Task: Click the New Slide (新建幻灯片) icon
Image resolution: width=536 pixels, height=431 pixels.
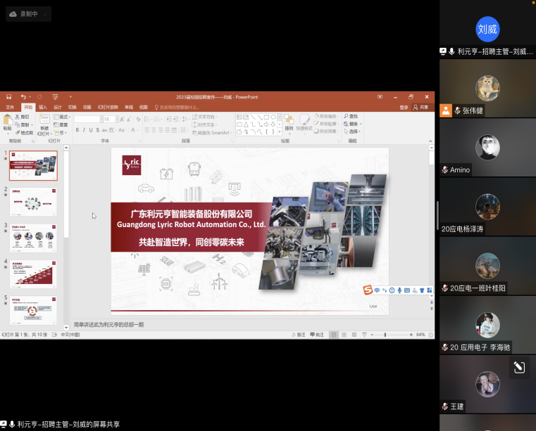Action: (44, 120)
